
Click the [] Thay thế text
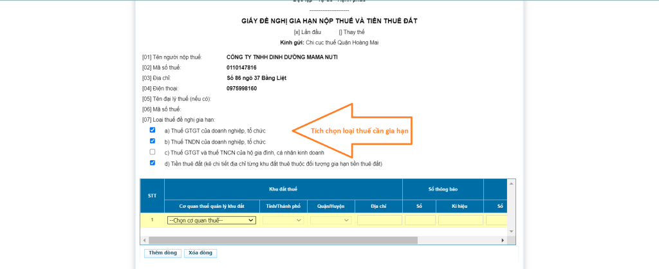click(x=352, y=32)
